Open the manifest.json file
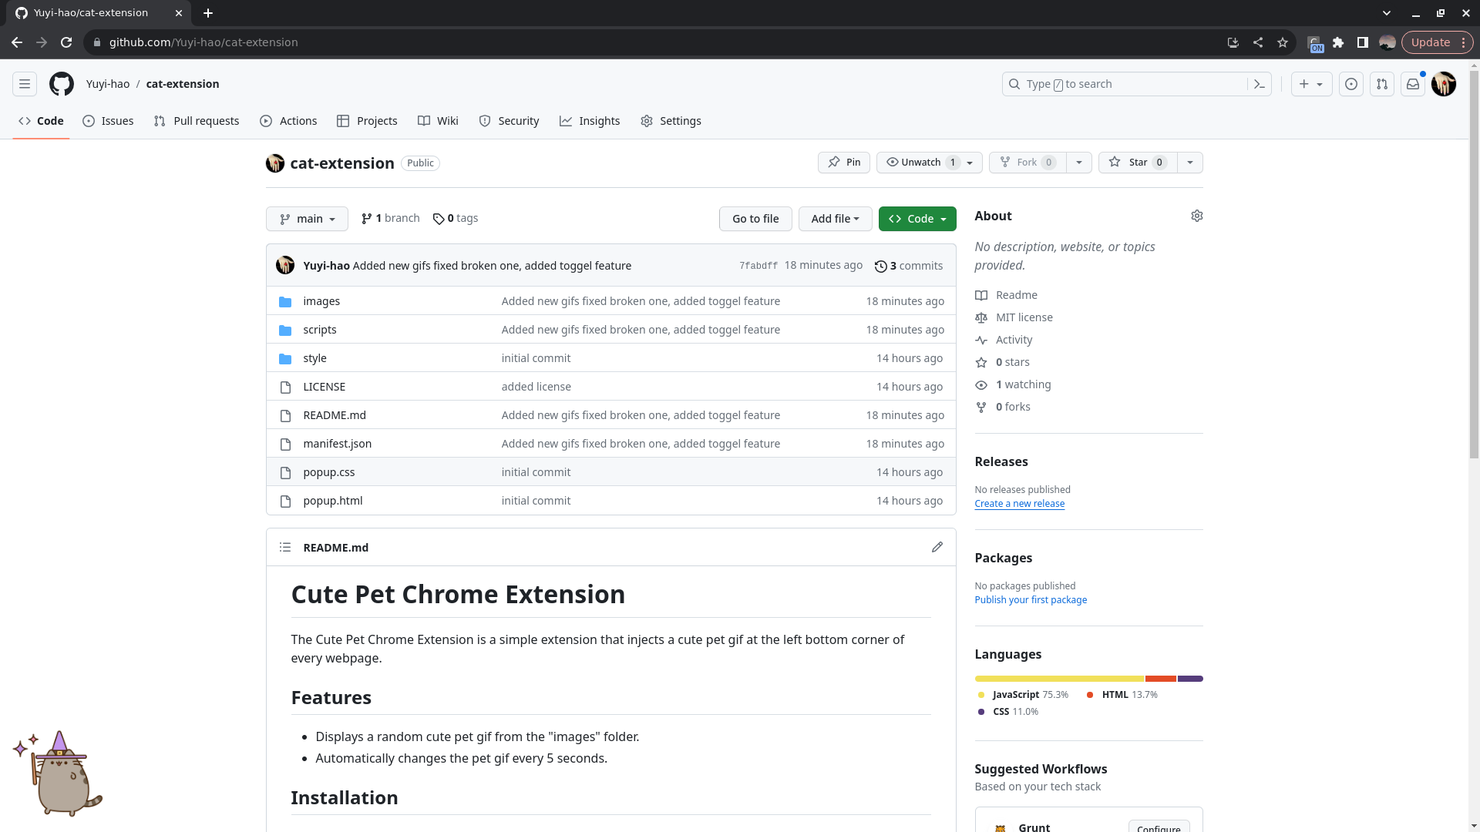Viewport: 1480px width, 832px height. click(x=338, y=444)
